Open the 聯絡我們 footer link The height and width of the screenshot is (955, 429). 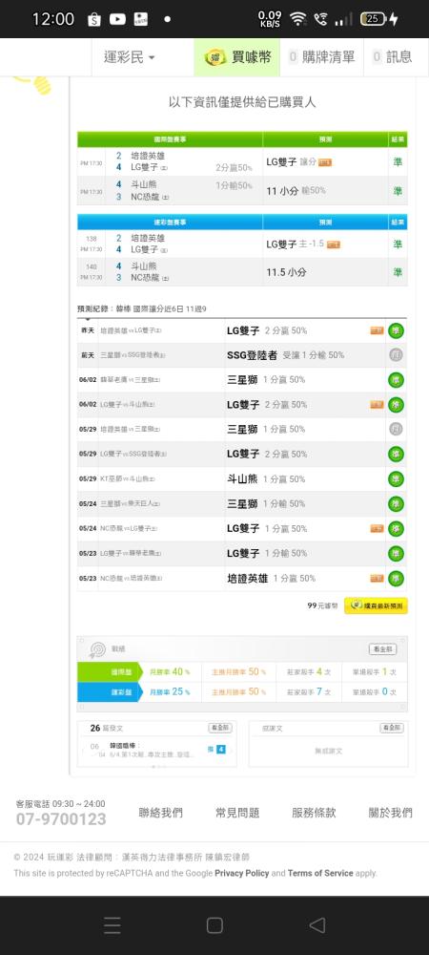160,813
